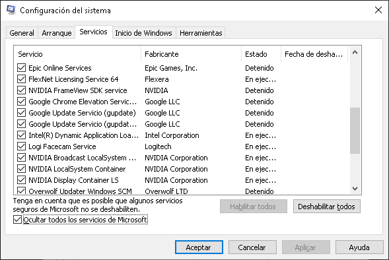Select the FlexNet Licensing Service 64 name
This screenshot has height=260, width=389.
coord(73,79)
